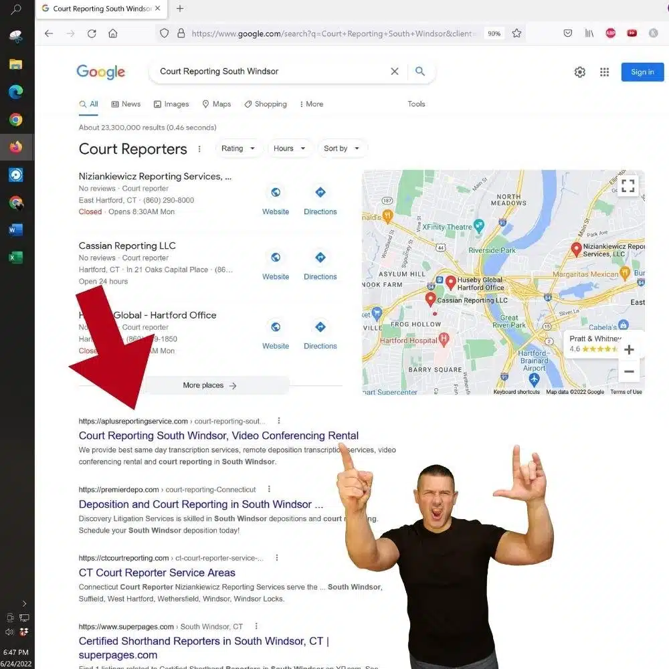
Task: Clear the Google search box text
Action: pyautogui.click(x=395, y=72)
